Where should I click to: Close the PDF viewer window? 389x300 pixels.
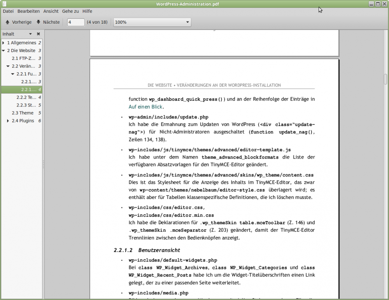click(x=384, y=4)
